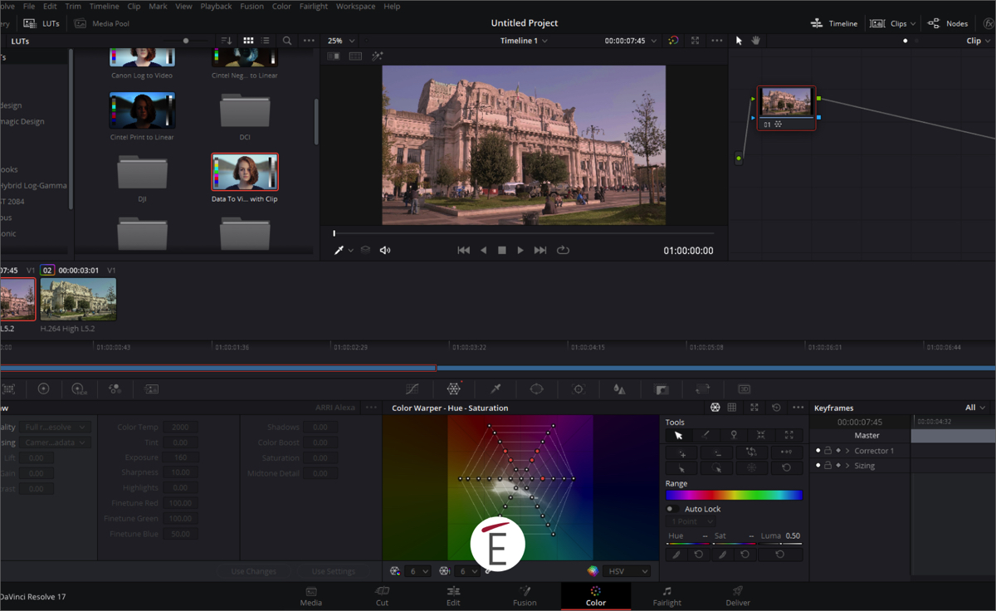Viewport: 996px width, 611px height.
Task: Click the Range hue spectrum bar
Action: tap(734, 495)
